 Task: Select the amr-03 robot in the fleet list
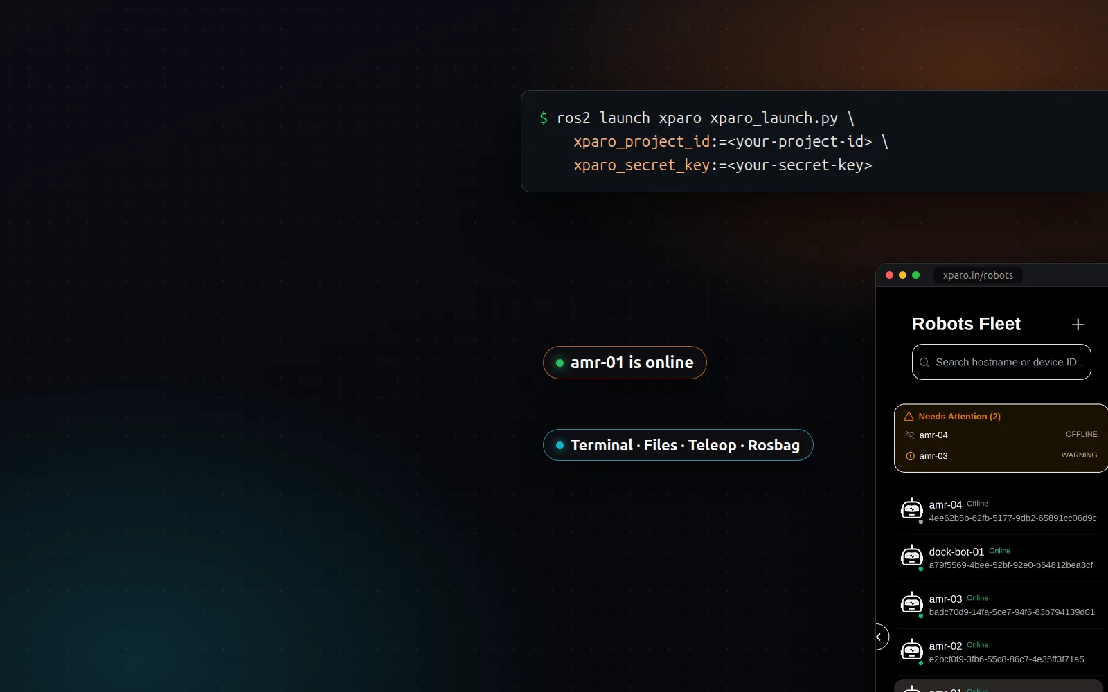pos(1001,605)
